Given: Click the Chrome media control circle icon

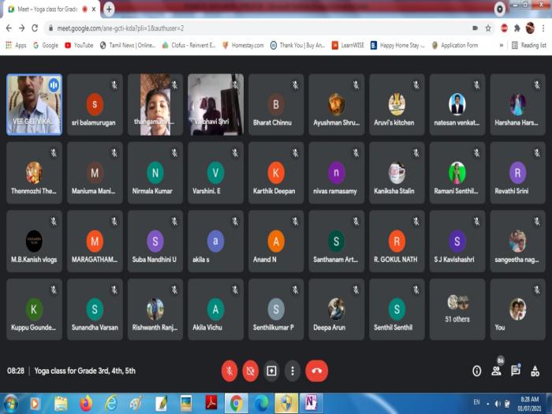Looking at the screenshot, I should [x=499, y=9].
